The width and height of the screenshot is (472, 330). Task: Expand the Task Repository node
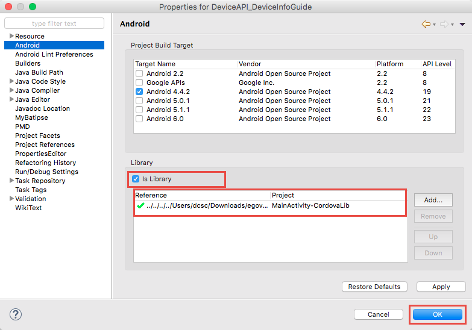(x=11, y=181)
